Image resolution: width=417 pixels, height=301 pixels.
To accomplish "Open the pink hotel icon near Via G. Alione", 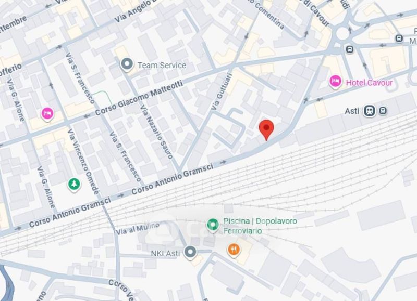I will coord(47,114).
